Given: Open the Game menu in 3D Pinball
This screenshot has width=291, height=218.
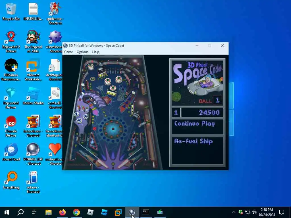Looking at the screenshot, I should tap(68, 52).
